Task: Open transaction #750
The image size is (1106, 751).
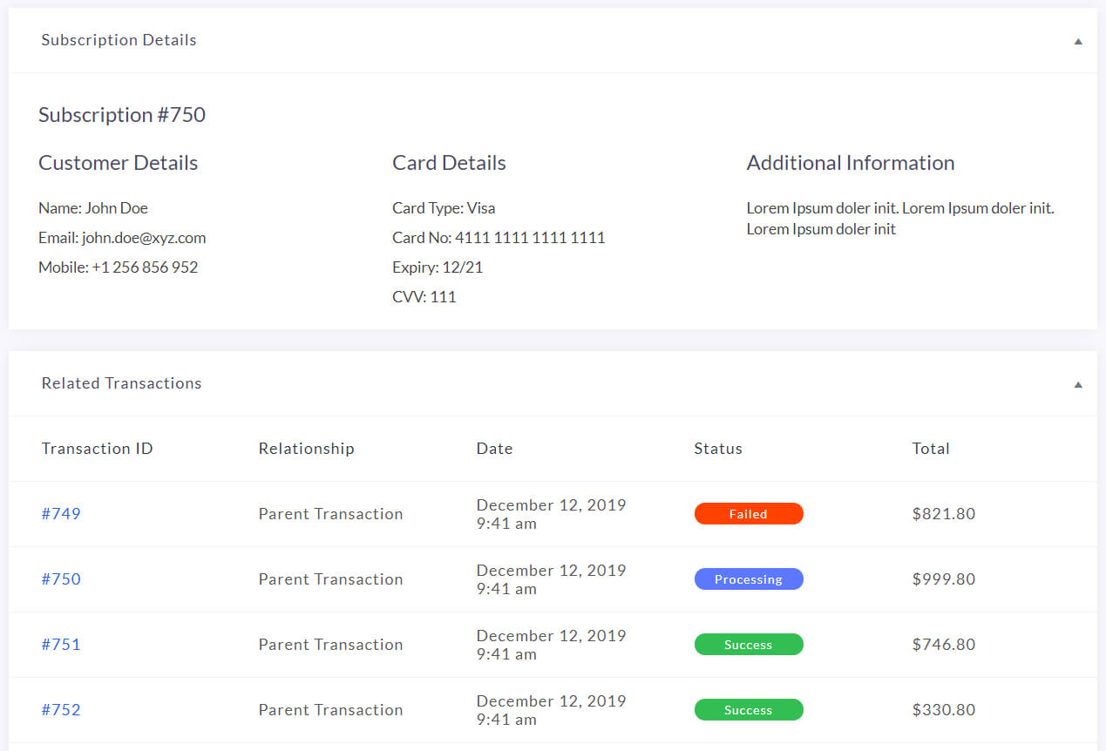Action: (61, 578)
